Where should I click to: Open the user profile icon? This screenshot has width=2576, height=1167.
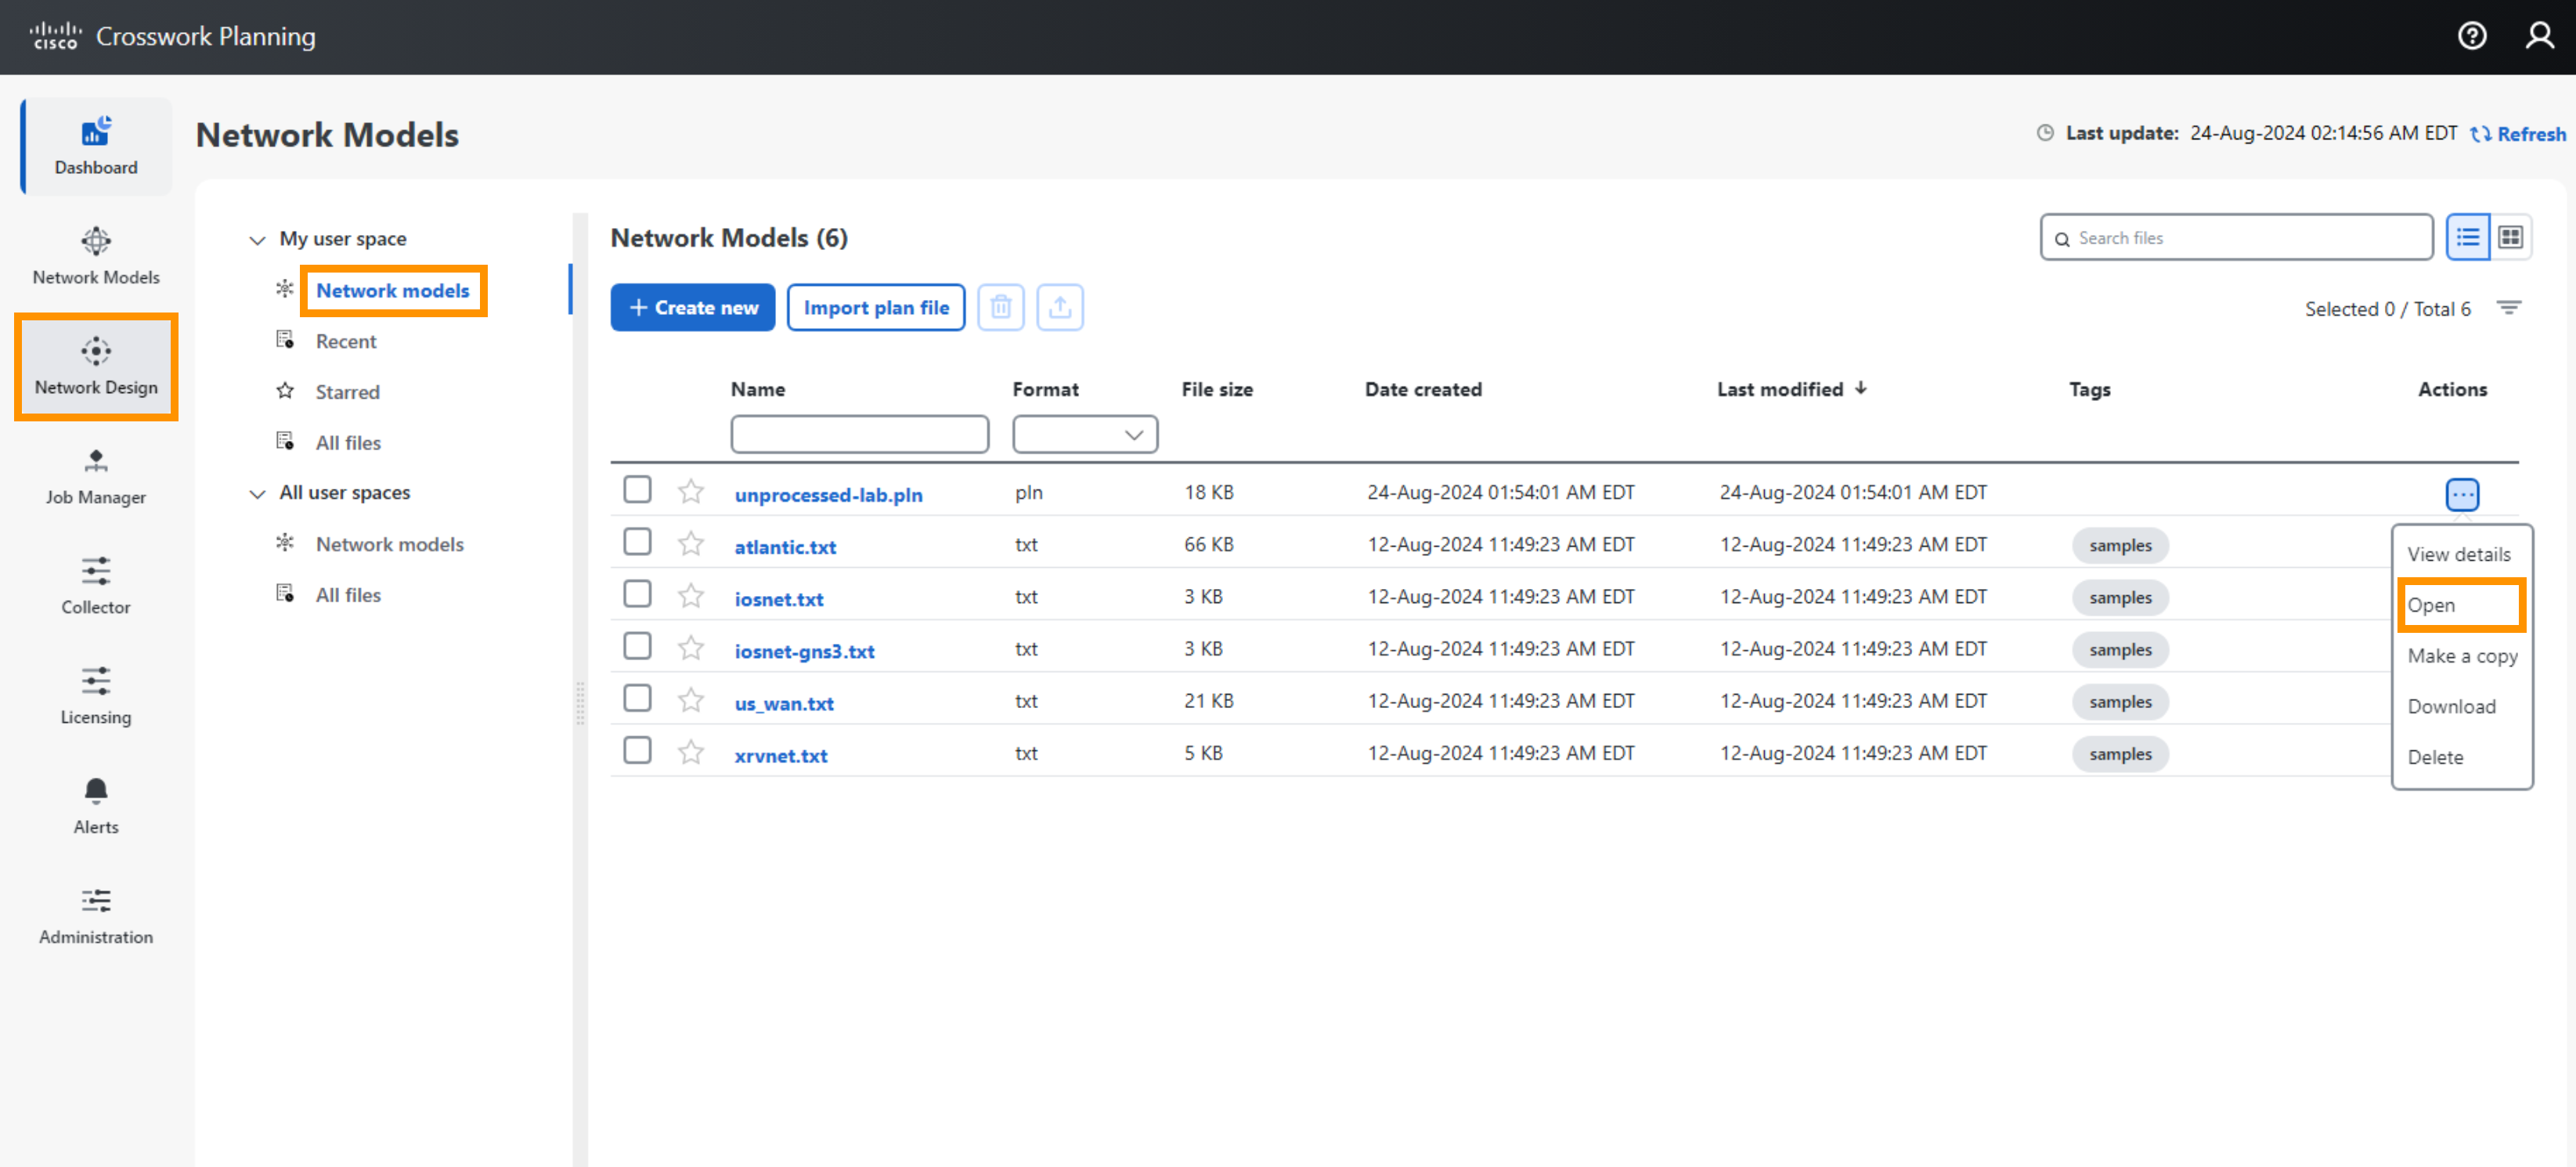tap(2539, 36)
